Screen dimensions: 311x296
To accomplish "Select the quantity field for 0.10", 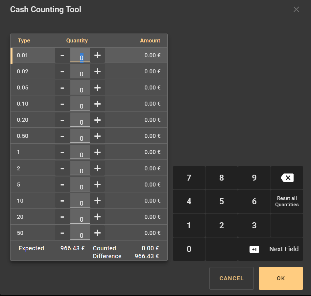I will click(x=80, y=104).
